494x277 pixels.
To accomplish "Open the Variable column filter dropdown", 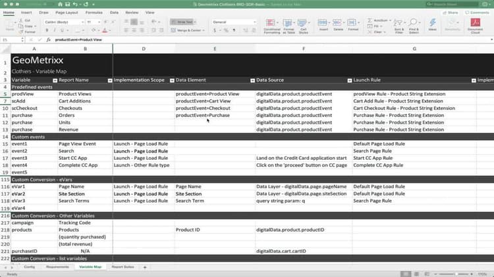I will (x=55, y=80).
